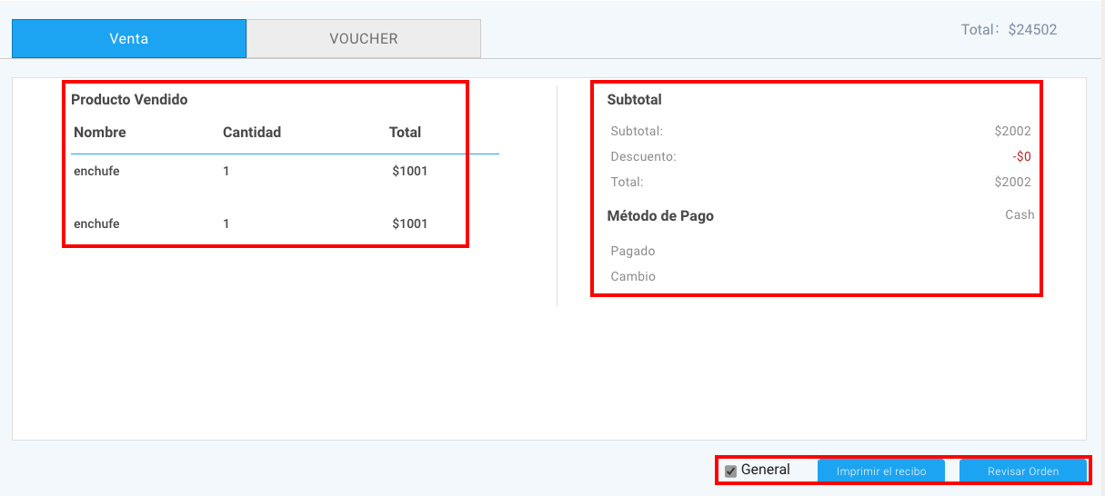
Task: Click the Revisar Orden button
Action: pos(1023,471)
